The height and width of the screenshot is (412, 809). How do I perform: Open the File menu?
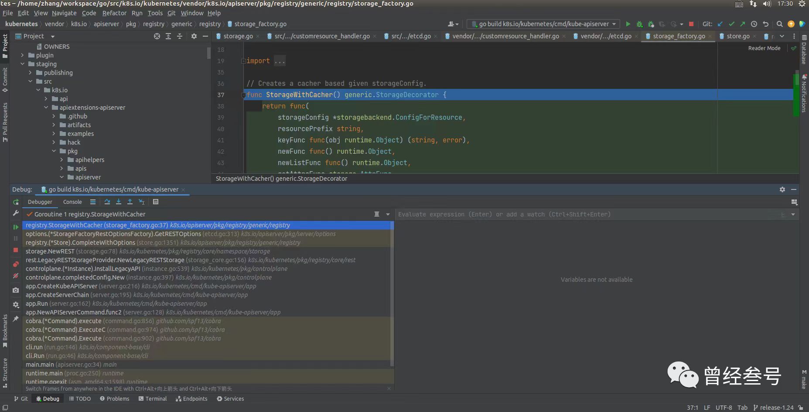tap(7, 13)
